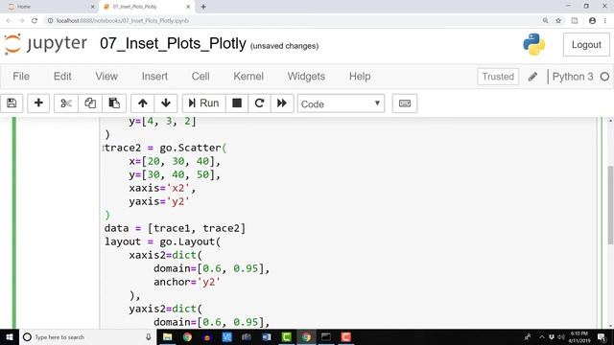Close the 07_Inset_Plots_Plotly browser tab
Image resolution: width=614 pixels, height=345 pixels.
(188, 7)
